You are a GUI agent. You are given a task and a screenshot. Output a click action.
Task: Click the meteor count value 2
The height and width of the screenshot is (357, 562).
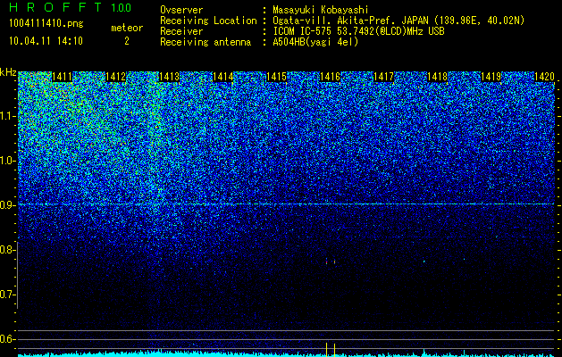coord(127,41)
